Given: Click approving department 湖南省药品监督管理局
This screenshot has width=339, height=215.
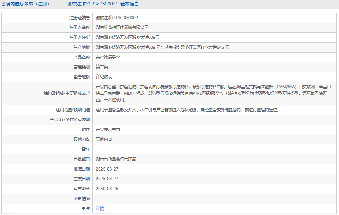Looking at the screenshot, I should [x=116, y=159].
